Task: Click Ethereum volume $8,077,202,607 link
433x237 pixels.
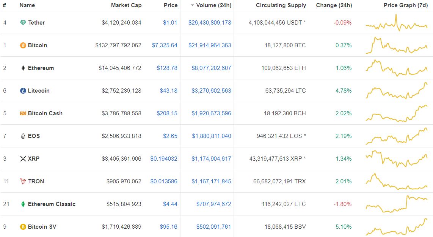Action: pyautogui.click(x=211, y=68)
